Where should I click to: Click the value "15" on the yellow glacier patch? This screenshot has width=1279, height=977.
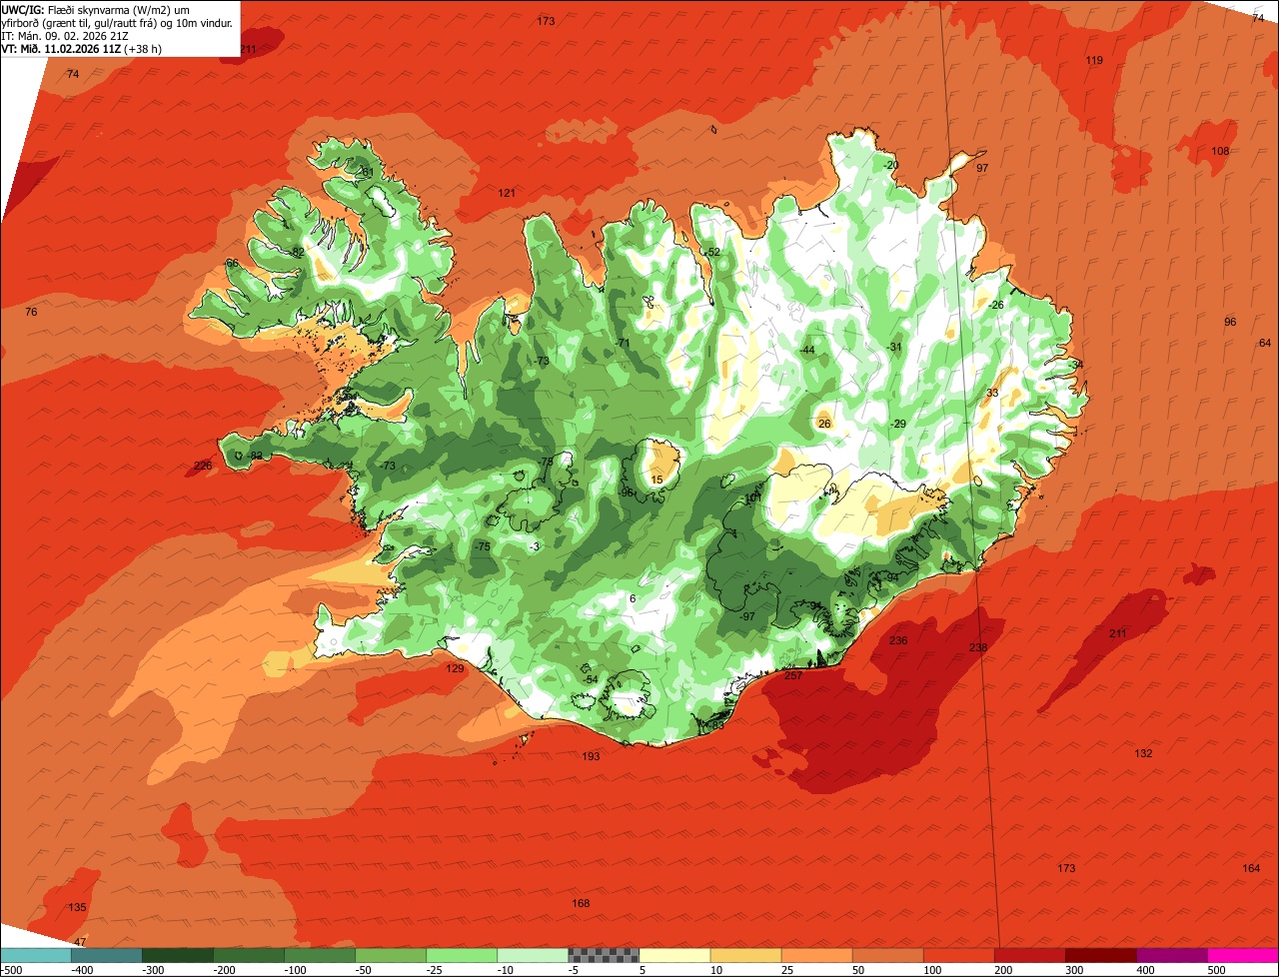tap(656, 481)
